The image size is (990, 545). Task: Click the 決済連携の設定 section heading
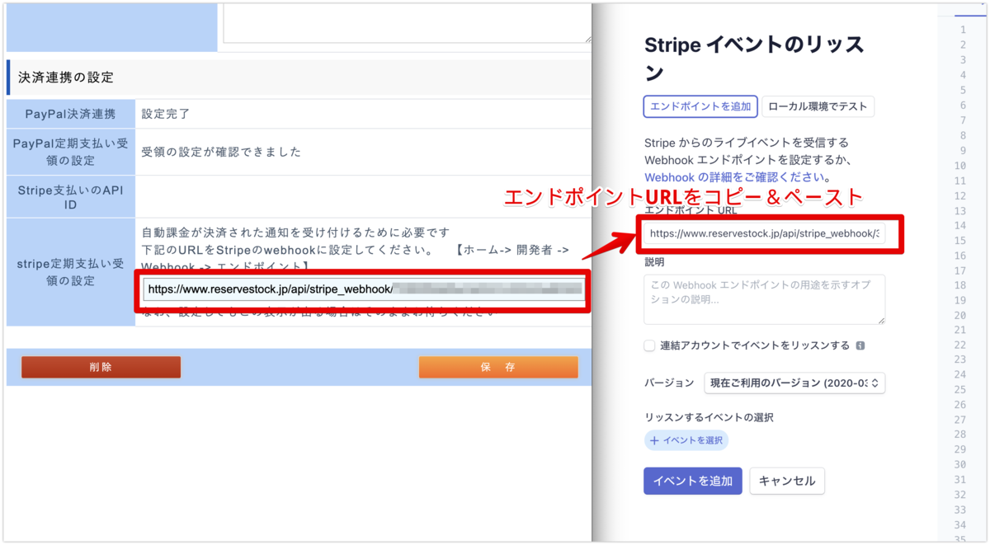click(x=66, y=78)
